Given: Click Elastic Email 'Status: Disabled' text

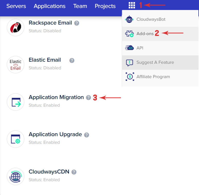Looking at the screenshot, I should click(x=45, y=68).
